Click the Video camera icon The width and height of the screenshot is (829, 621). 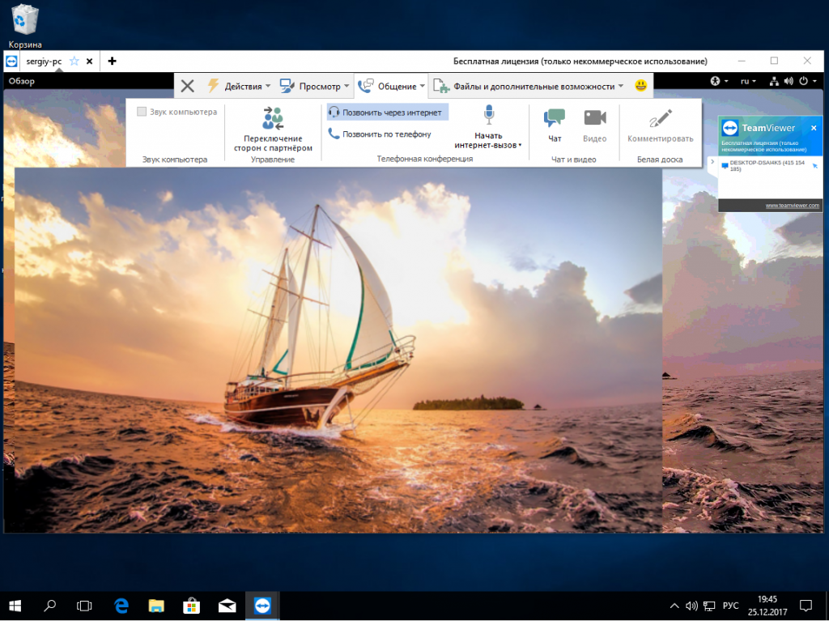[x=595, y=118]
